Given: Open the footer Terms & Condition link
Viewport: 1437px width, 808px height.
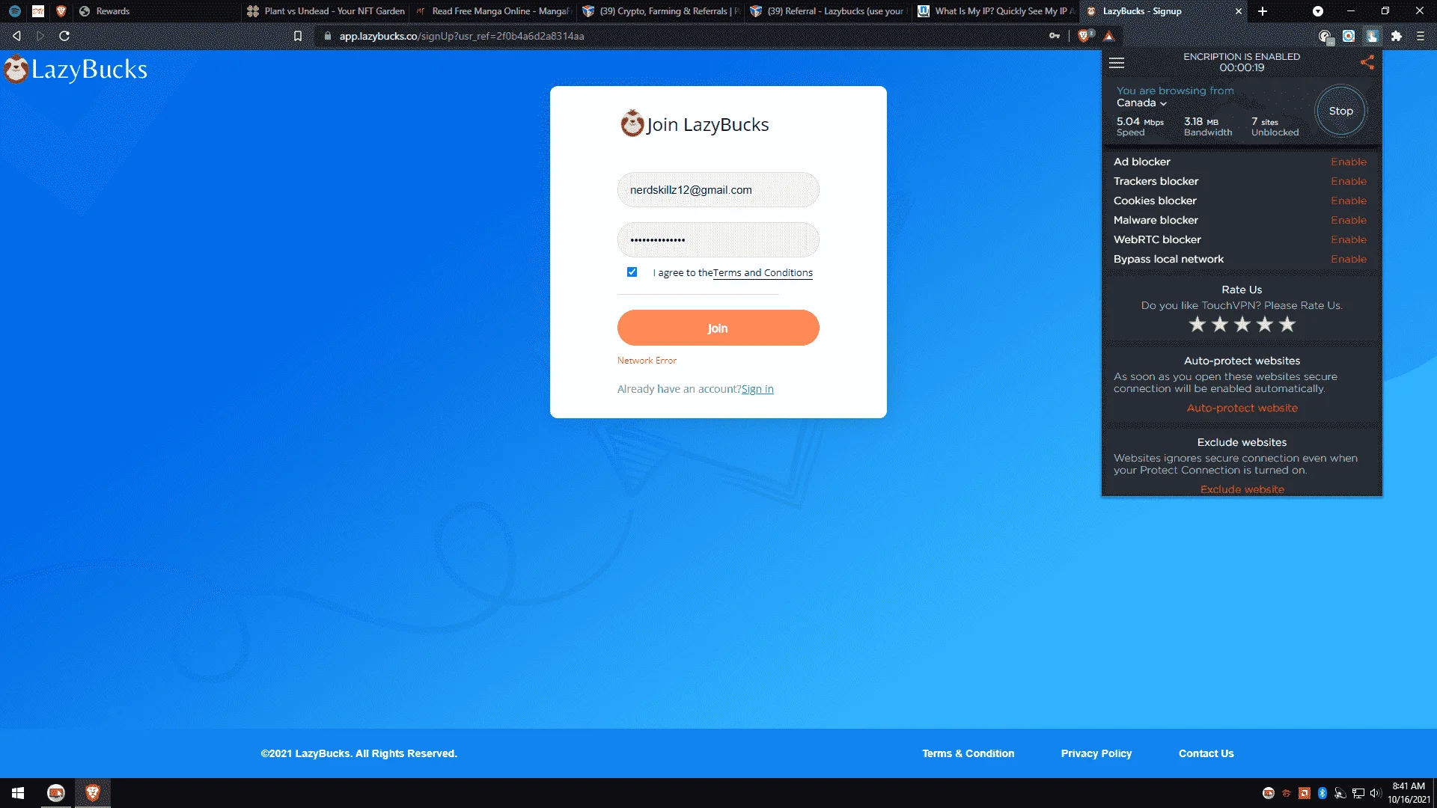Looking at the screenshot, I should [968, 753].
